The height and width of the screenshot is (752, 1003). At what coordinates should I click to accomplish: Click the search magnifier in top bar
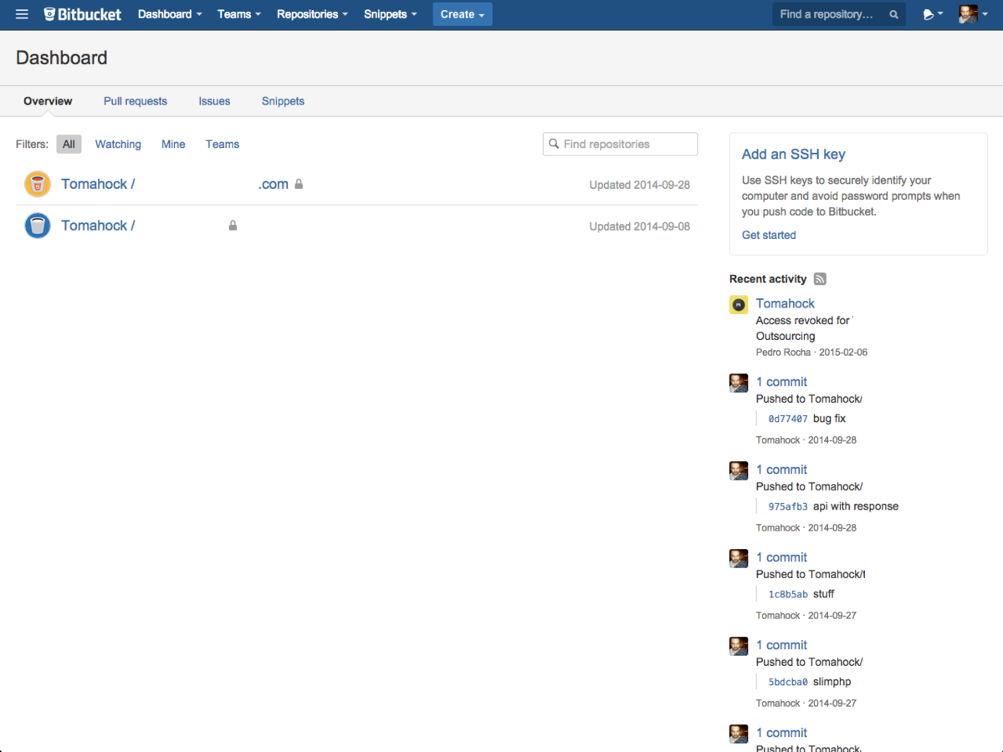pos(893,15)
